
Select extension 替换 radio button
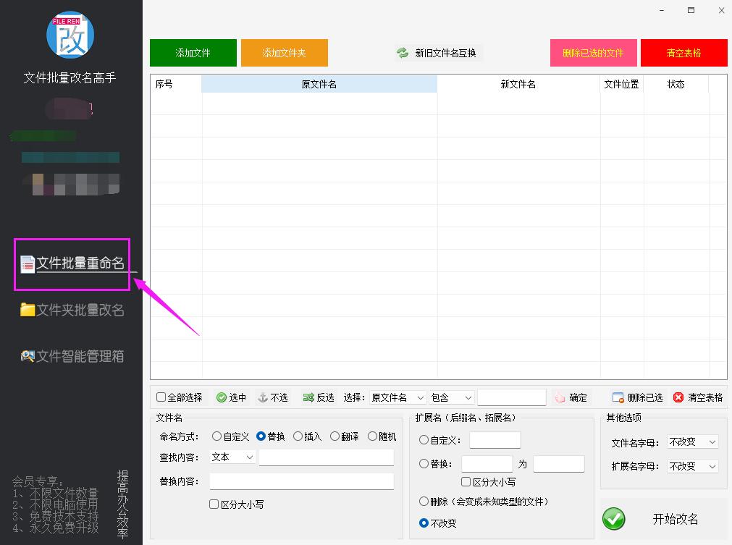(x=424, y=464)
